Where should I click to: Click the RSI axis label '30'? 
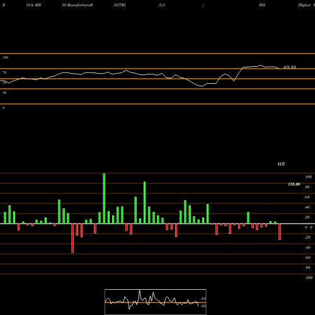pyautogui.click(x=4, y=93)
